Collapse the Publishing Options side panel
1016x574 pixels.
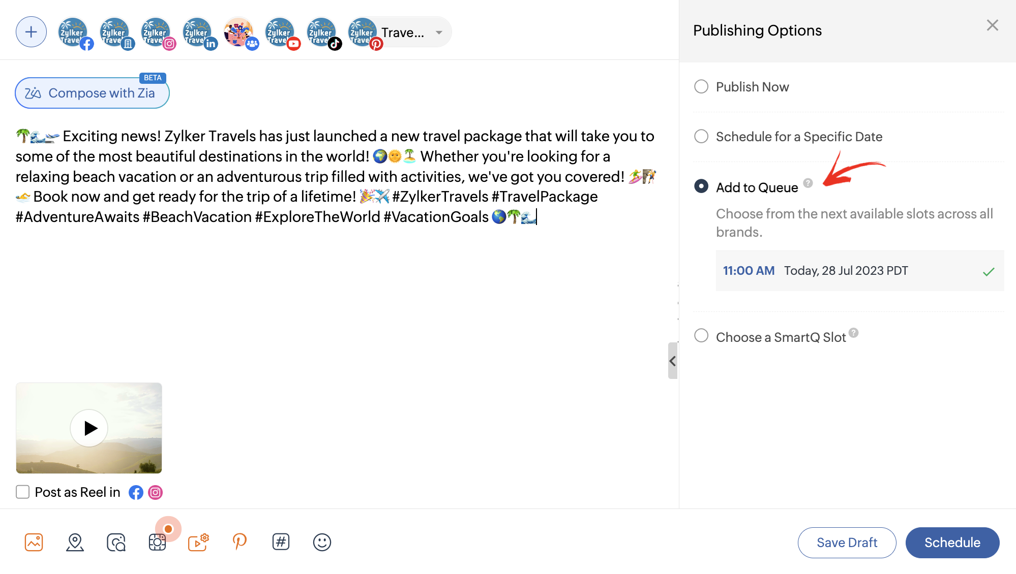click(672, 361)
